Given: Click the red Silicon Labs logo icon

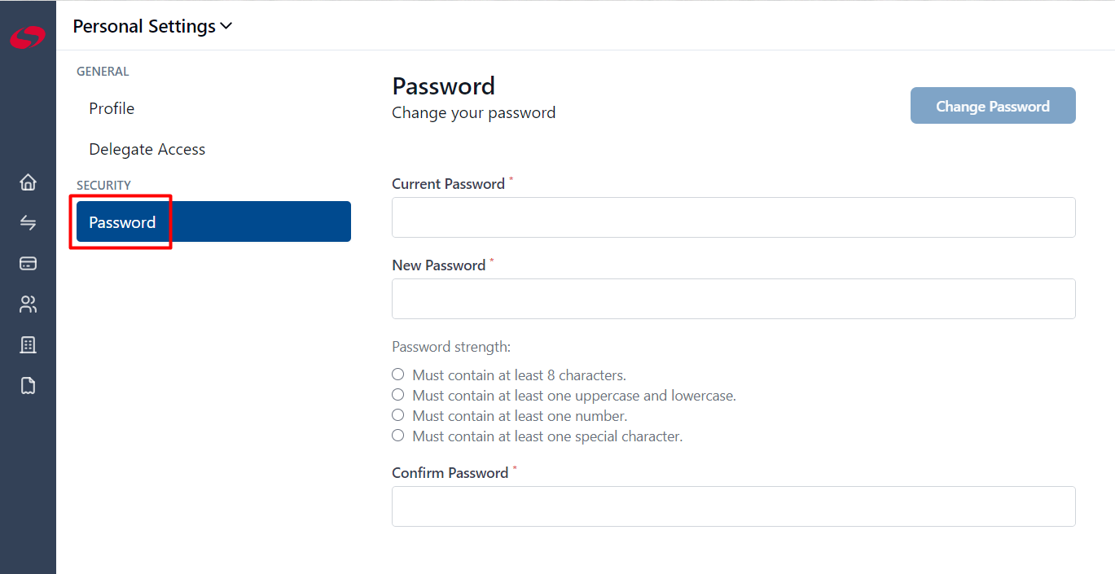Looking at the screenshot, I should 28,37.
